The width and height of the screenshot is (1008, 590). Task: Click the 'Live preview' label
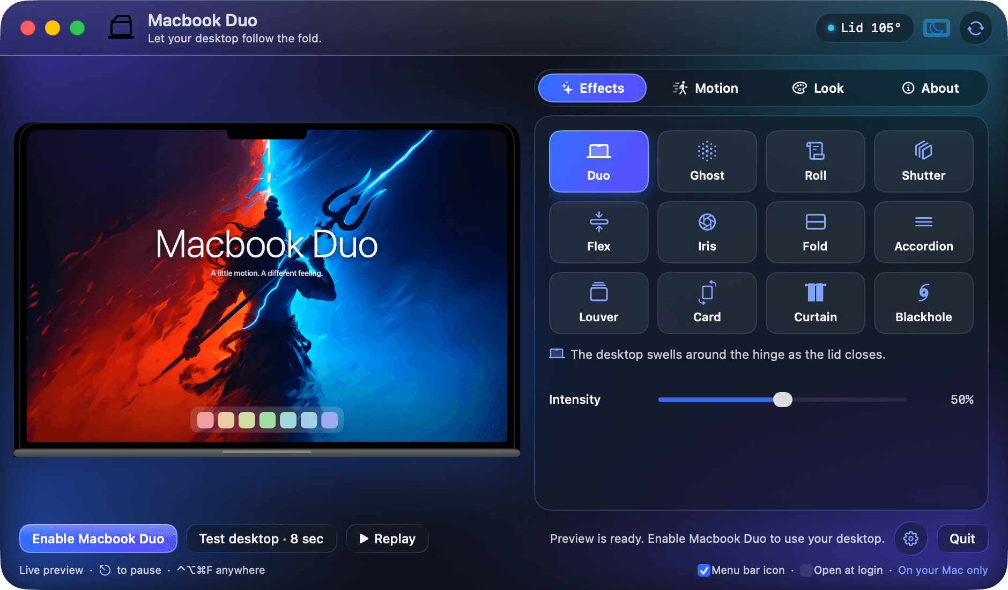(51, 570)
